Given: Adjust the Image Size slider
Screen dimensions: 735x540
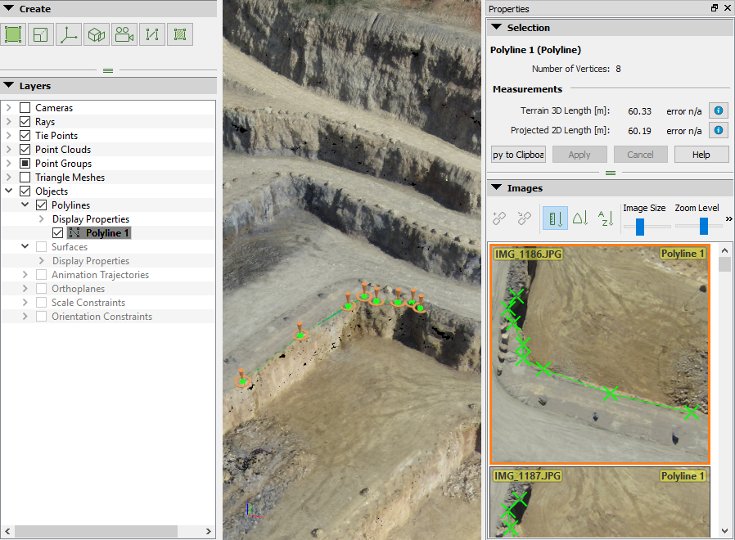Looking at the screenshot, I should pyautogui.click(x=640, y=226).
